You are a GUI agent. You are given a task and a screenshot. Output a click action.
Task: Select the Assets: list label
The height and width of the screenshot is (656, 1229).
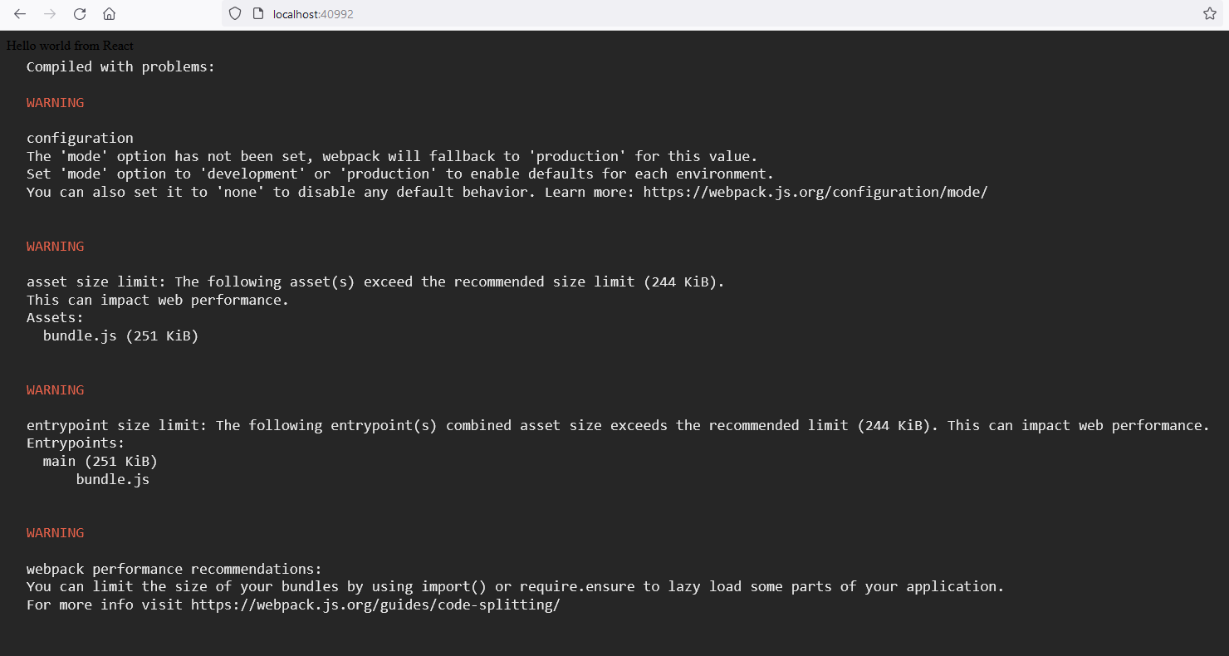coord(55,317)
